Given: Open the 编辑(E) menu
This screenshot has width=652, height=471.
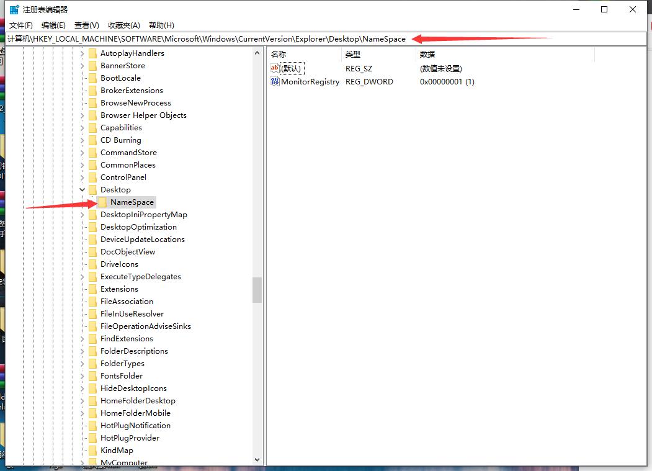Looking at the screenshot, I should pyautogui.click(x=53, y=25).
